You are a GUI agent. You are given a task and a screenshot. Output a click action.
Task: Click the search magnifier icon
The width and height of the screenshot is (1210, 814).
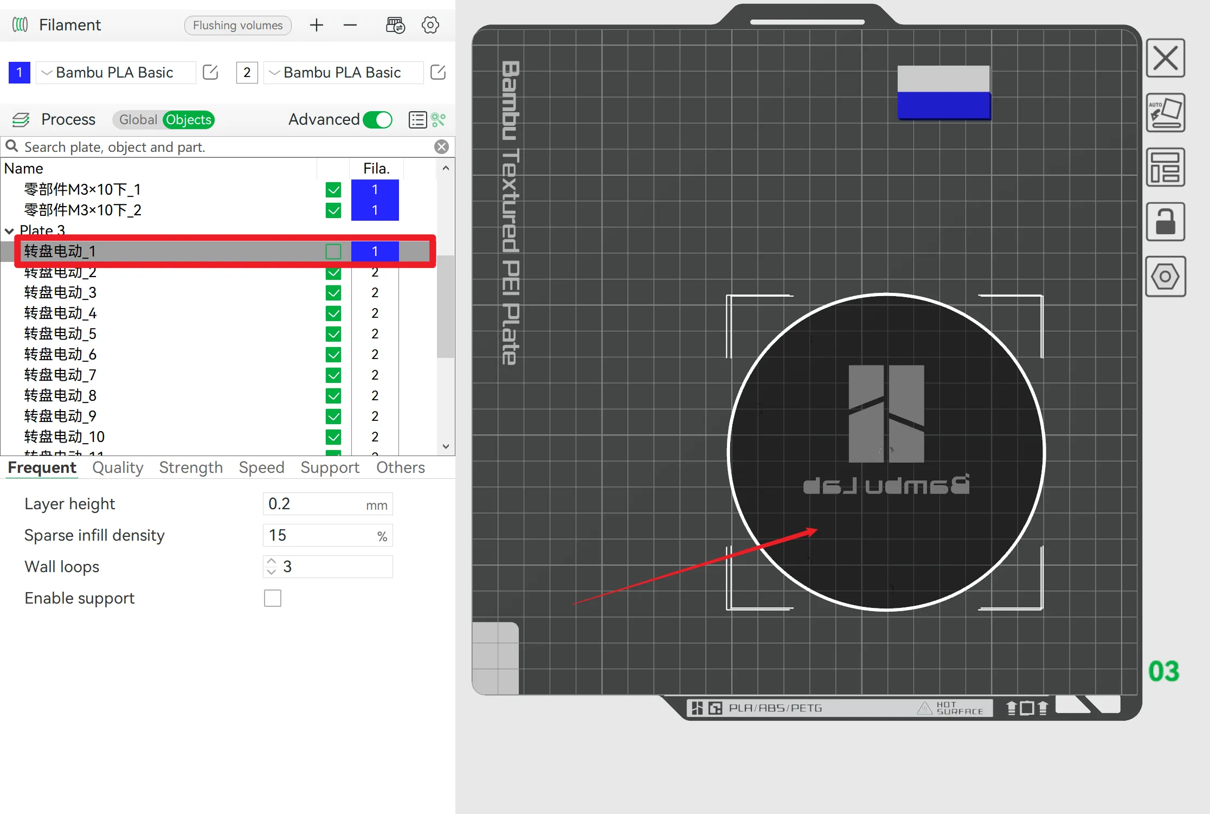[x=12, y=146]
